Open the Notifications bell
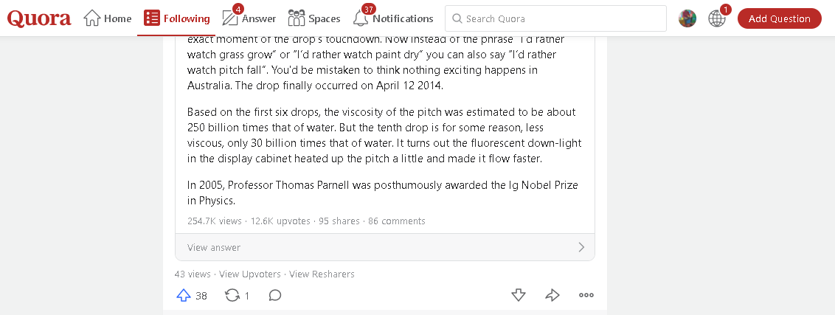This screenshot has height=315, width=835. pyautogui.click(x=393, y=18)
